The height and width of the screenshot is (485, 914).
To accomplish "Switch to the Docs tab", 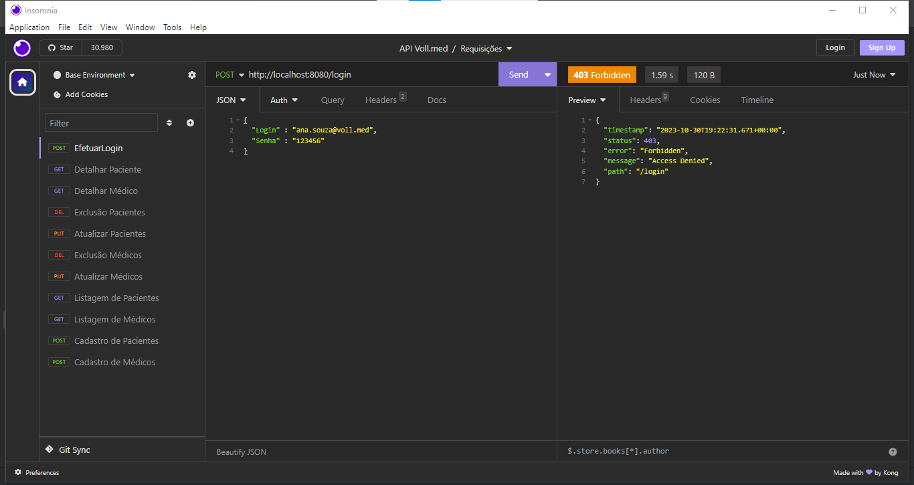I will point(437,100).
